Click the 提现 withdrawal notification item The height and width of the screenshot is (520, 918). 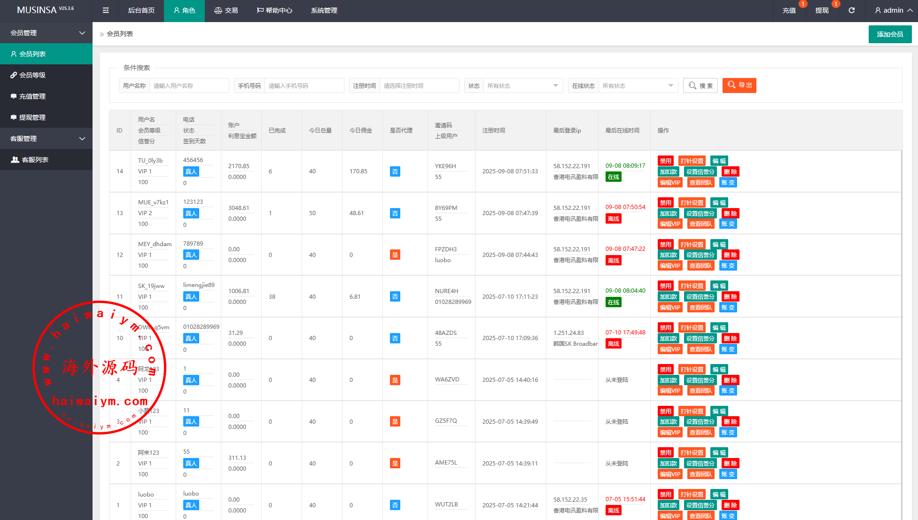[x=822, y=10]
